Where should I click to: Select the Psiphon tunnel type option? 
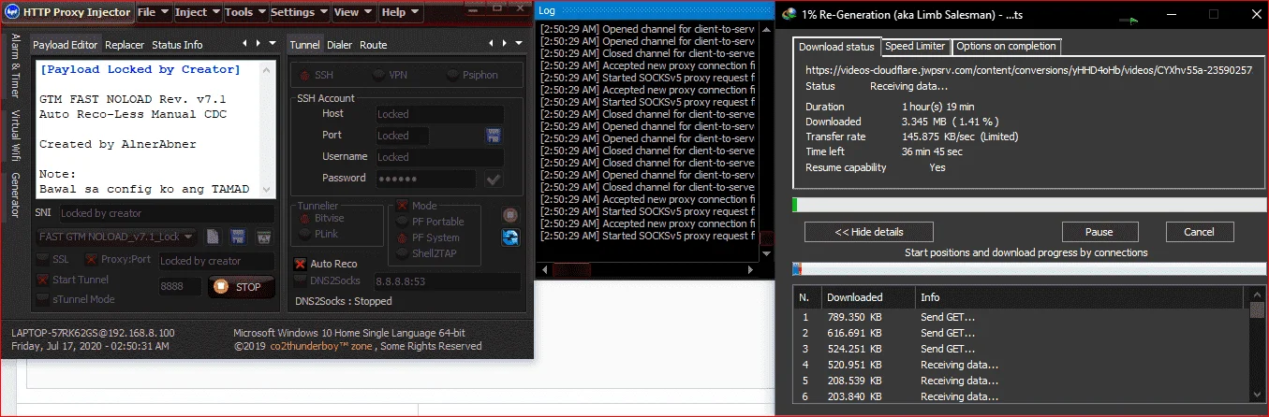click(473, 75)
